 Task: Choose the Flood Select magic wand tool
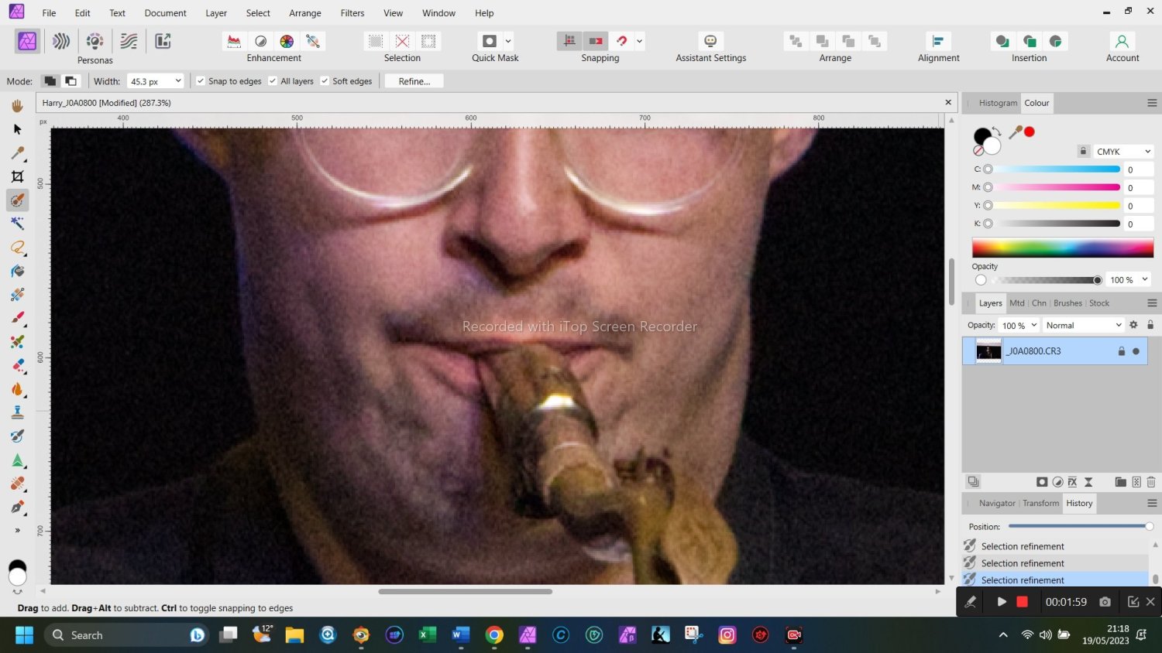click(x=17, y=224)
